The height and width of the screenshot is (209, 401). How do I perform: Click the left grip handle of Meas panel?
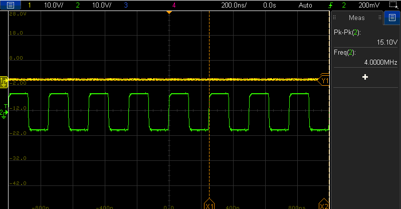click(x=334, y=18)
